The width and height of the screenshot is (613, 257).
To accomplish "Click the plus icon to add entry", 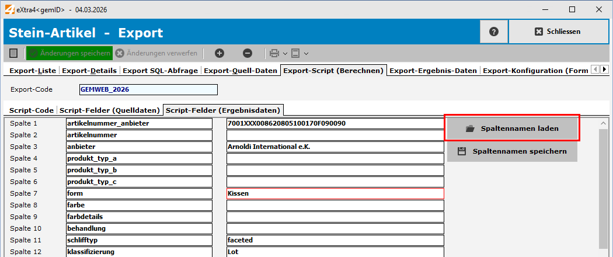I will point(220,53).
